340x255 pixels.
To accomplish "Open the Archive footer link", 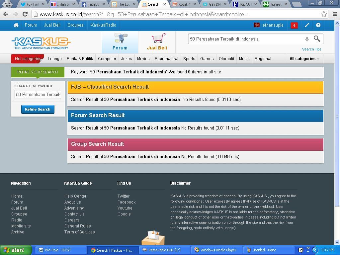I will pyautogui.click(x=18, y=232).
